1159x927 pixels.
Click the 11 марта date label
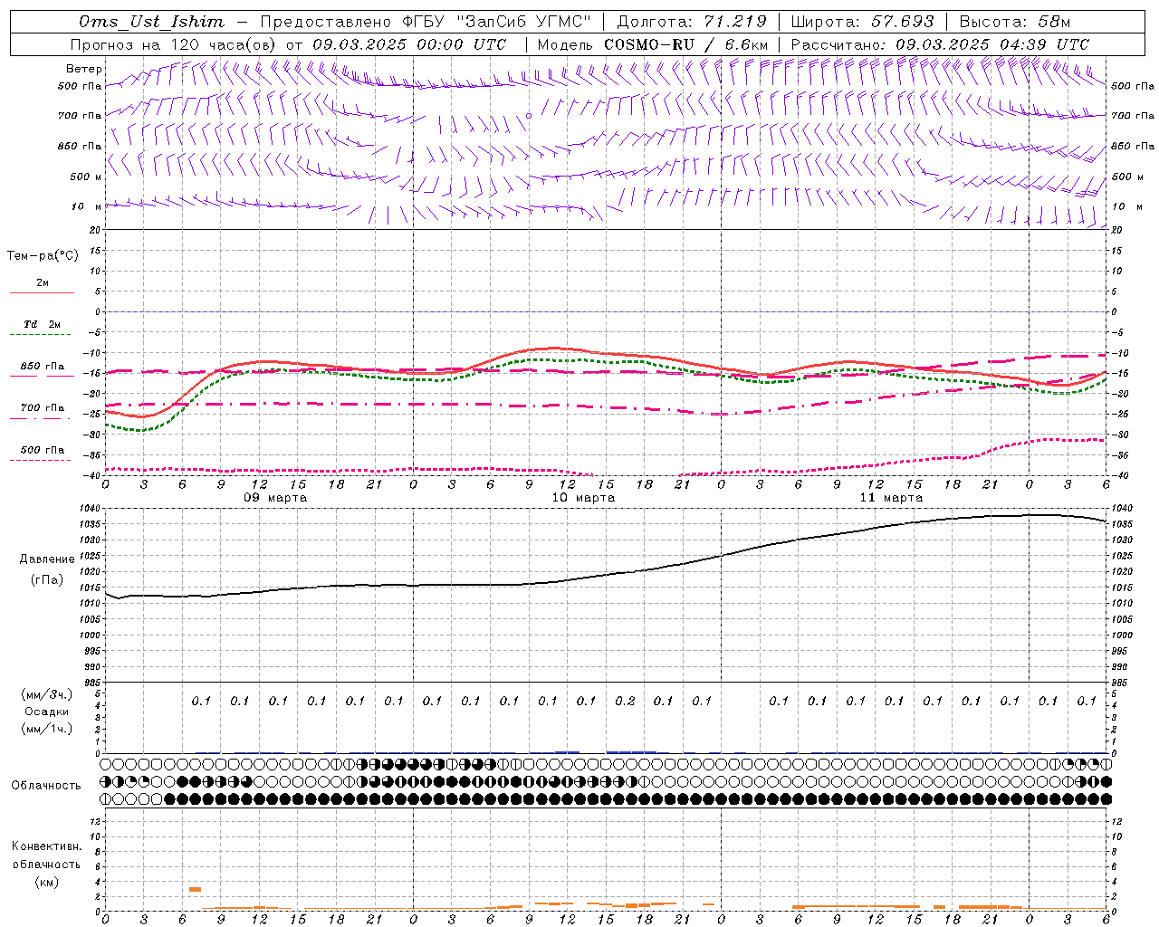point(891,498)
